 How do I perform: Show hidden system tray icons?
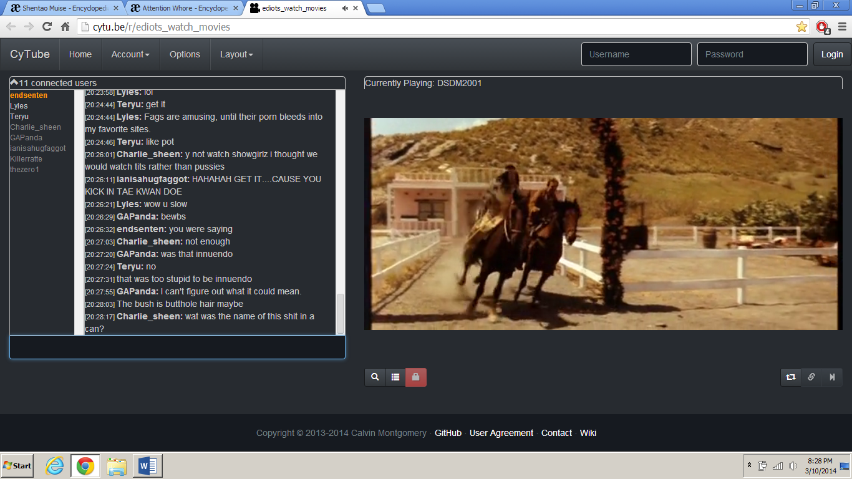click(749, 466)
